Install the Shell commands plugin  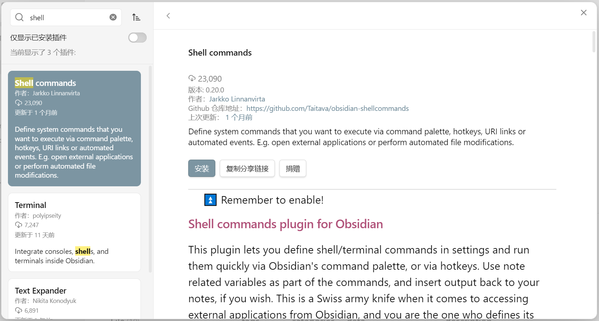click(202, 168)
